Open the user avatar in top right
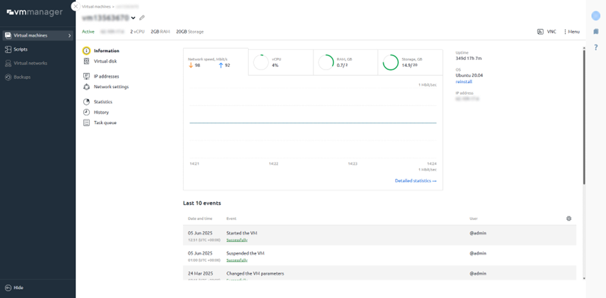Screen dimensions: 606x298 point(596,15)
